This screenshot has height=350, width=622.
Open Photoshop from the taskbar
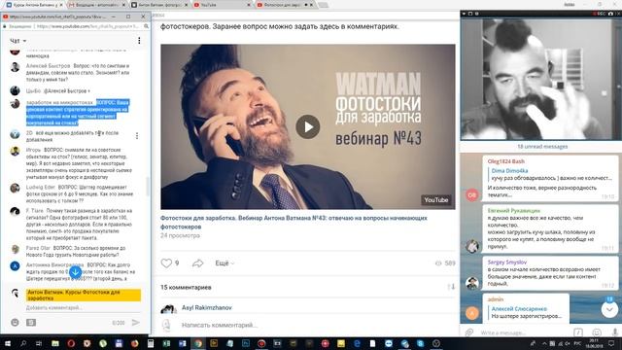coord(246,343)
